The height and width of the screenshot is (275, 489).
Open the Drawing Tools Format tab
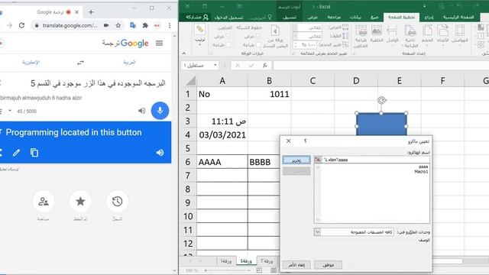coord(290,17)
